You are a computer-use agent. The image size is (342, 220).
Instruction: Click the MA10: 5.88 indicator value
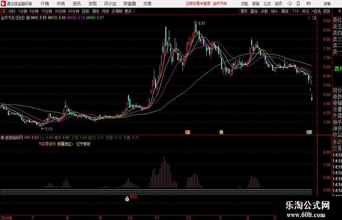tap(57, 18)
